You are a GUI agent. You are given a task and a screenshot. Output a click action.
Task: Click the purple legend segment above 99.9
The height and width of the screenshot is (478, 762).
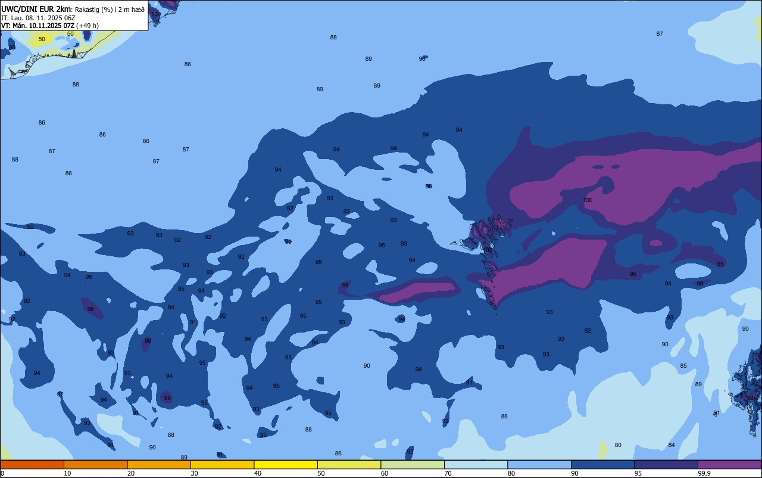tap(729, 464)
